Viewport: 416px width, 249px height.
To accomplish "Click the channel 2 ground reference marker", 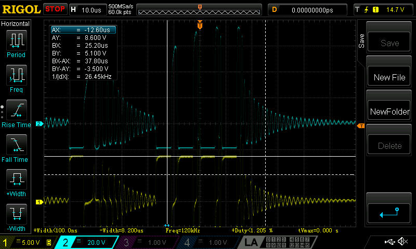I will [x=40, y=123].
